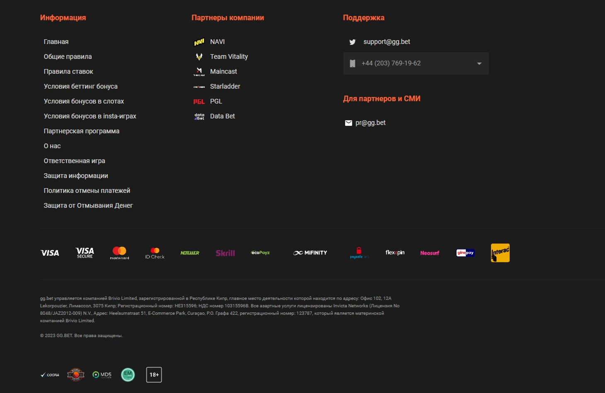
Task: Click the yellow Interac payment logo
Action: click(x=500, y=253)
